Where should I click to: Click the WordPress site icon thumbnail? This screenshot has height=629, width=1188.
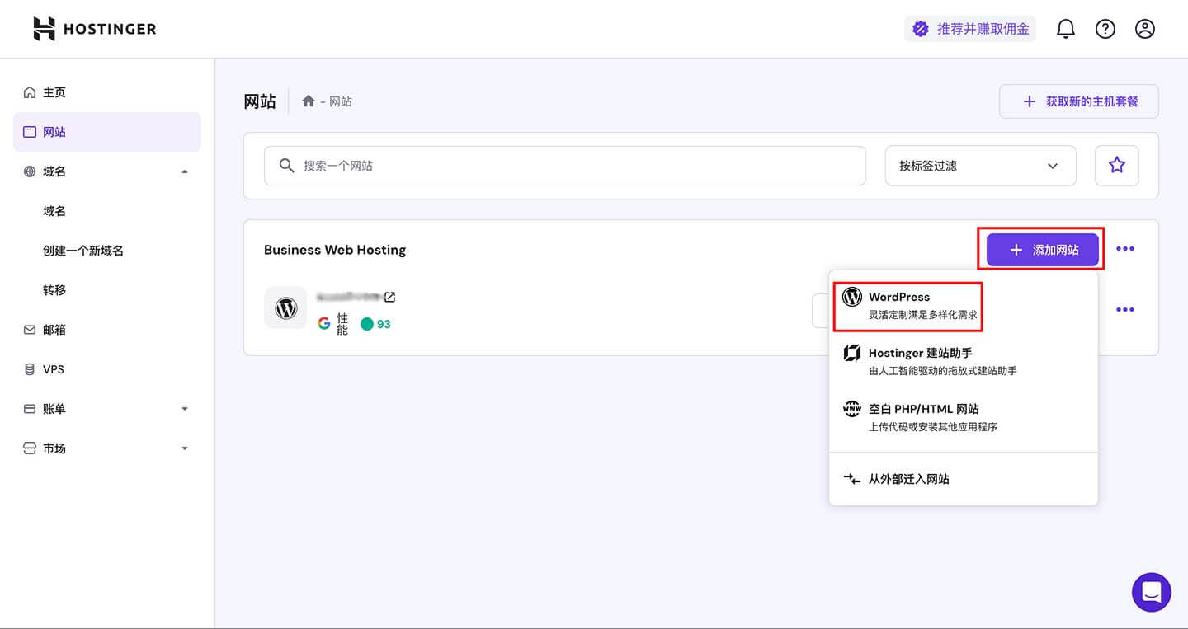point(285,308)
